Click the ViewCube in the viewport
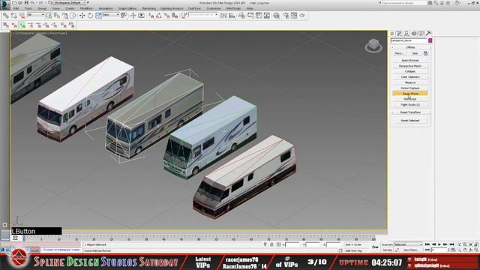This screenshot has height=270, width=480. 373,45
